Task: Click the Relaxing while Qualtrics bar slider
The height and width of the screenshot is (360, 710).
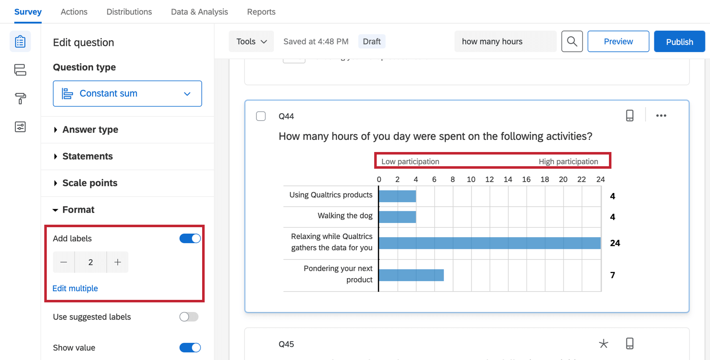Action: [x=489, y=243]
